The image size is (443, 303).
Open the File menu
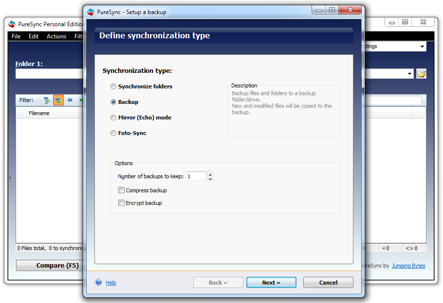[16, 36]
